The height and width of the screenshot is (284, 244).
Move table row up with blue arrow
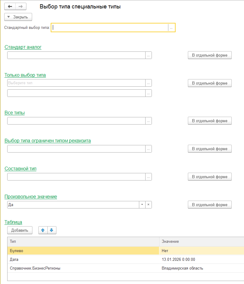coord(43,230)
